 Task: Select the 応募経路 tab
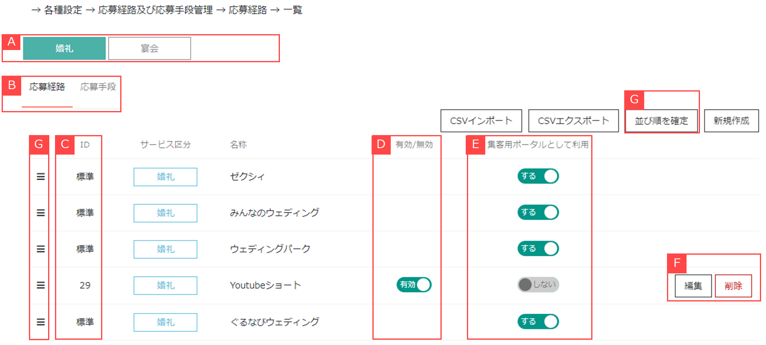coord(47,87)
